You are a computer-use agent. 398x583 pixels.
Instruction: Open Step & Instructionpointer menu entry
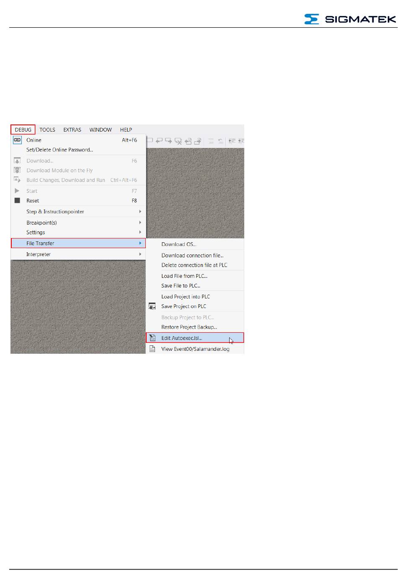coord(78,212)
